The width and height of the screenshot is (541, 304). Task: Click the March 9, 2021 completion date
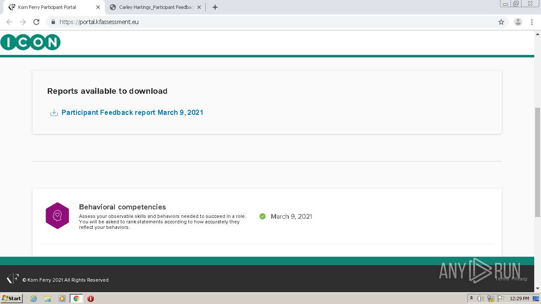(291, 216)
